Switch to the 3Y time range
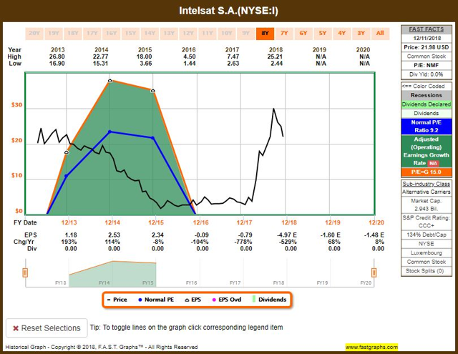 coord(361,34)
